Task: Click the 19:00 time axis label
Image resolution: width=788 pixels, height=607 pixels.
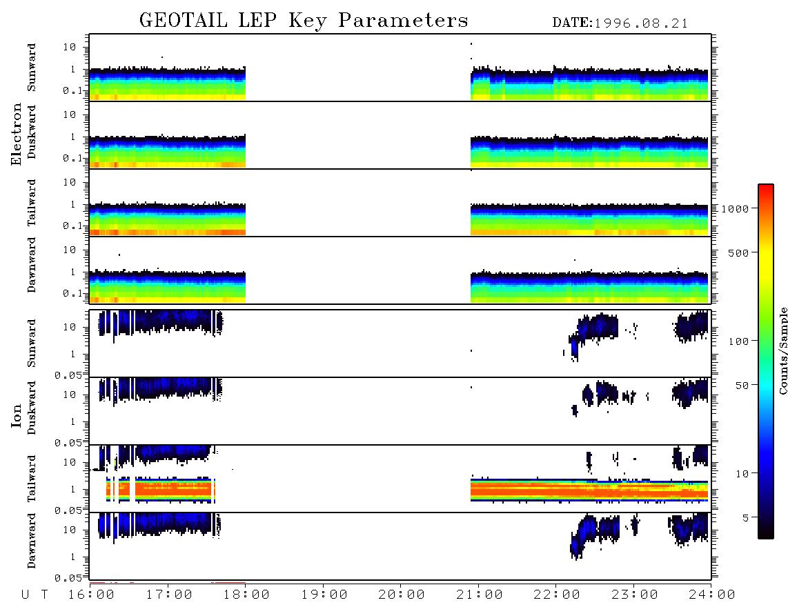Action: coord(324,595)
